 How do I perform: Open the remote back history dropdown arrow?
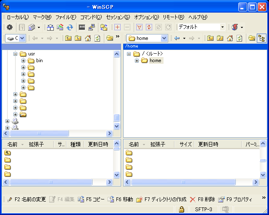click(x=184, y=38)
